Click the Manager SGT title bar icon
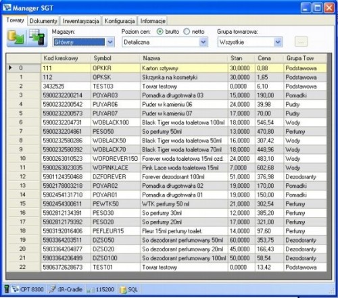The height and width of the screenshot is (298, 338). (7, 8)
